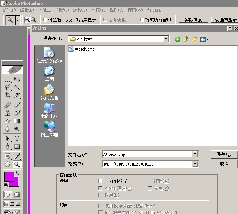The width and height of the screenshot is (238, 214).
Task: Select the Path Selection tool
Action: point(7,138)
